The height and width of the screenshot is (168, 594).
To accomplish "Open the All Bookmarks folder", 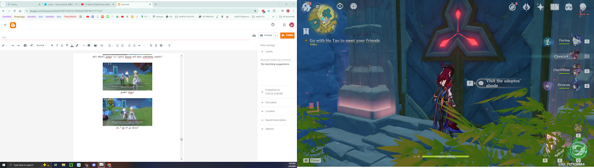I will (287, 17).
